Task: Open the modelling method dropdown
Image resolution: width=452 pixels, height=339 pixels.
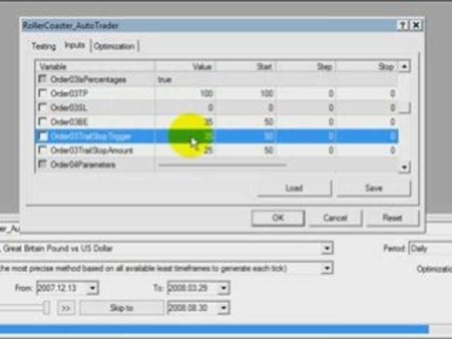Action: tap(327, 268)
